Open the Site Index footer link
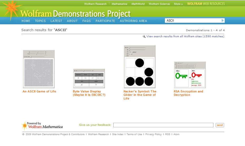Screen dimensions: 245x146 (118, 134)
